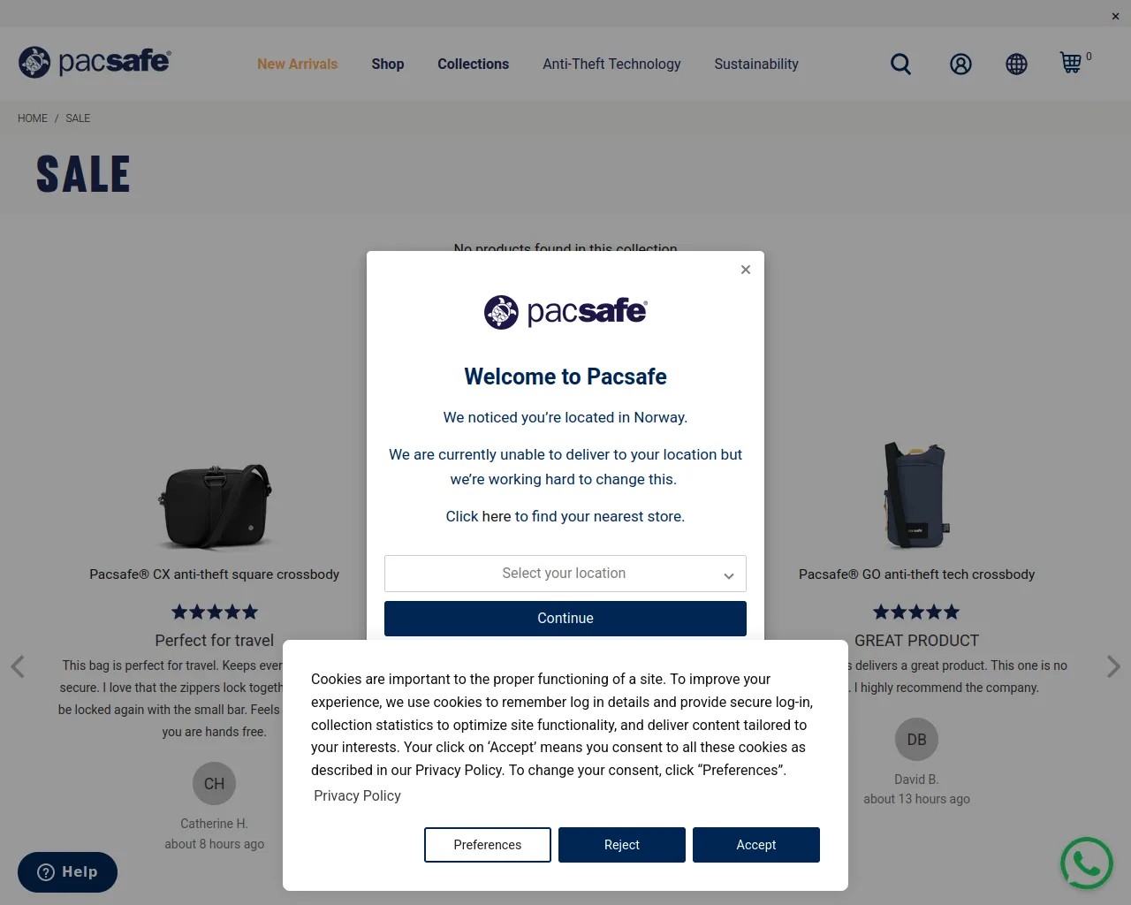Image resolution: width=1131 pixels, height=905 pixels.
Task: Open the Privacy Policy link
Action: [x=357, y=795]
